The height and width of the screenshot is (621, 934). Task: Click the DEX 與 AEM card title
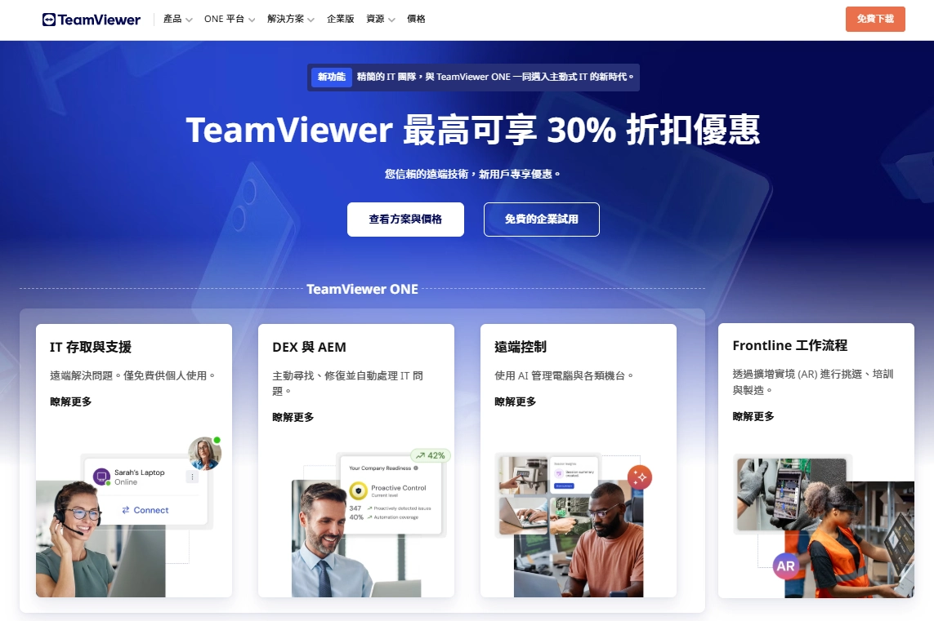(x=309, y=347)
